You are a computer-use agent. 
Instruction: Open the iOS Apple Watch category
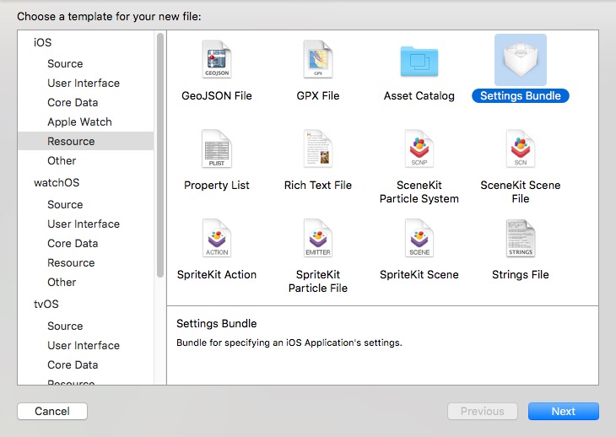tap(79, 121)
